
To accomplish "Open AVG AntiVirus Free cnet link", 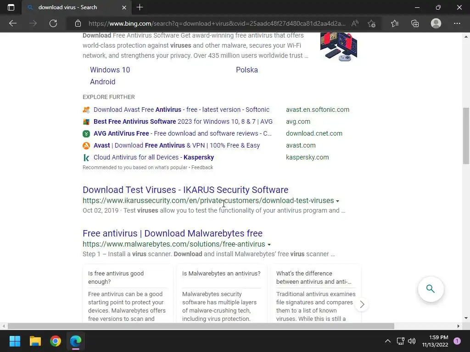I will point(183,133).
